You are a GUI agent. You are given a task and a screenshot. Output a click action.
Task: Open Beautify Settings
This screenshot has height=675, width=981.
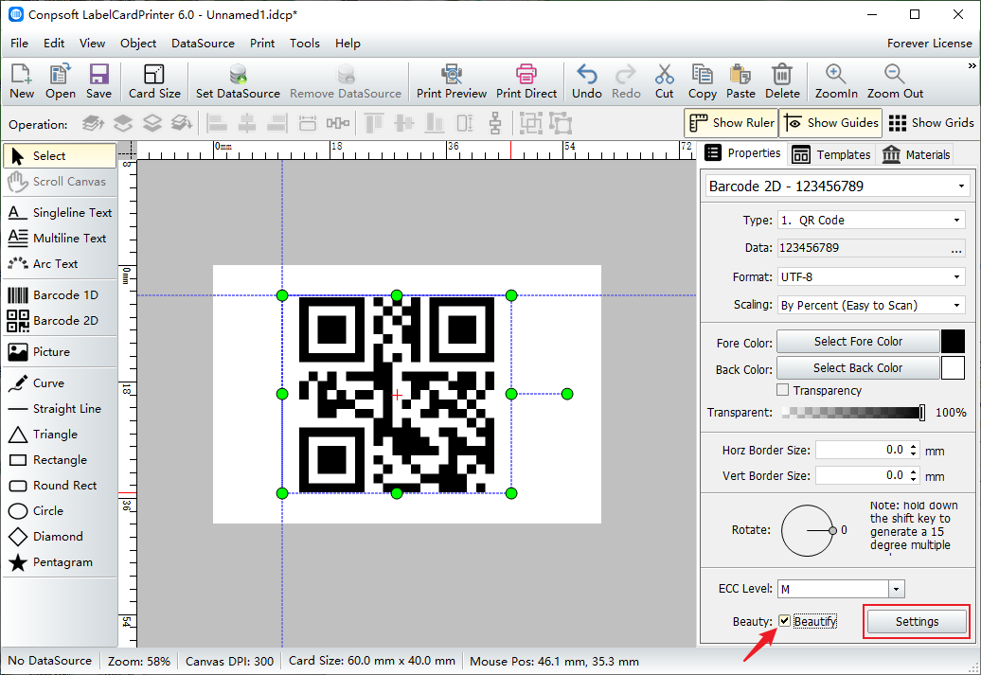pyautogui.click(x=917, y=622)
